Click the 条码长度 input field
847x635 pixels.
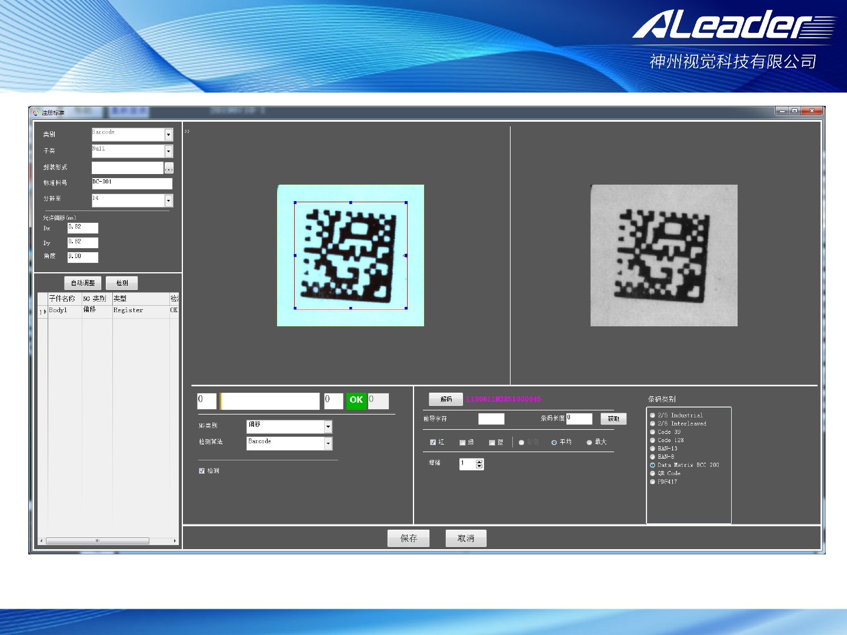point(579,419)
